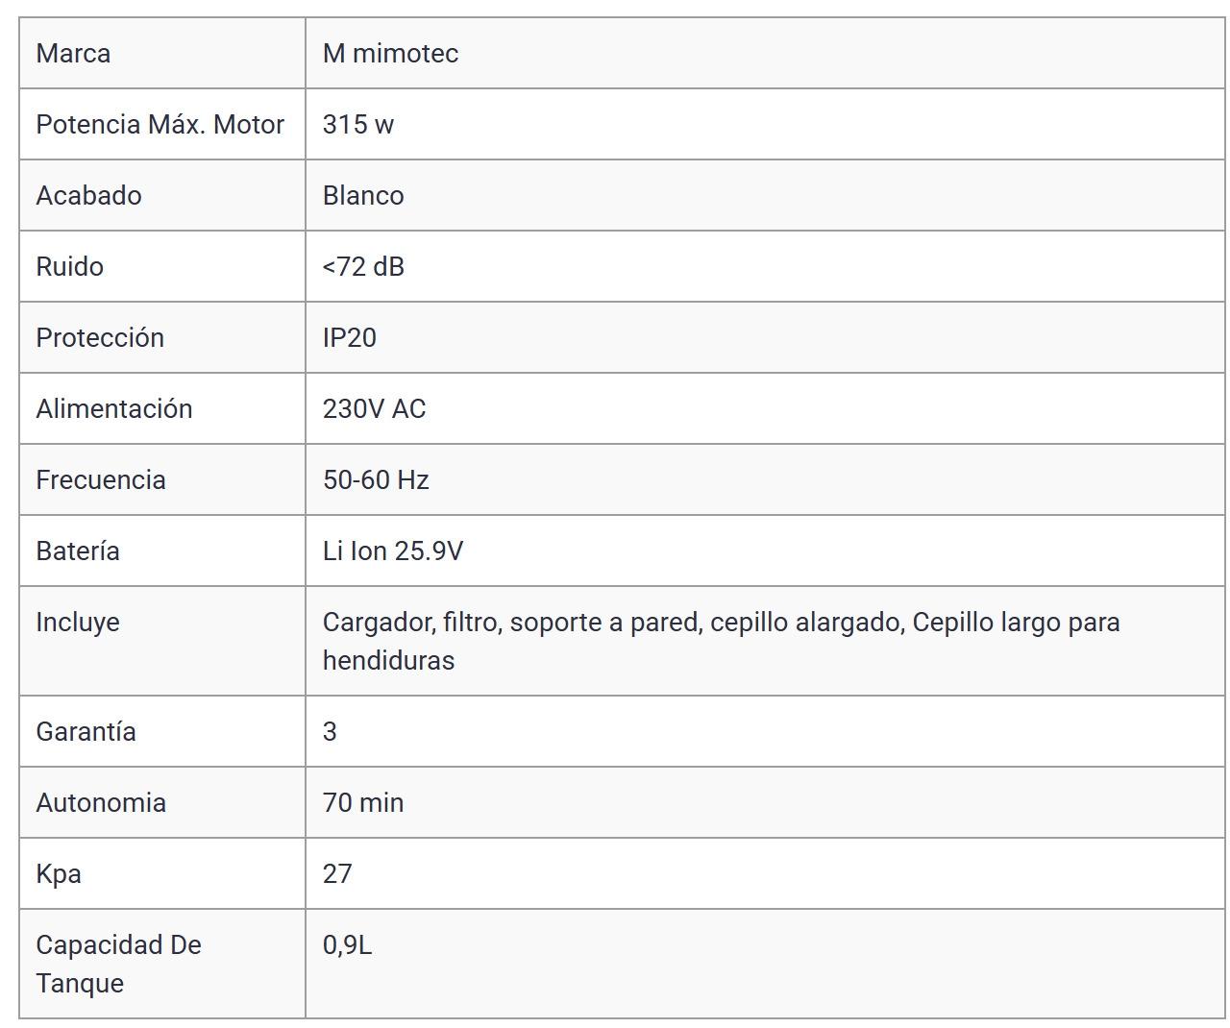Click the 315 w power value
Screen dimensions: 1230x1028
(358, 124)
